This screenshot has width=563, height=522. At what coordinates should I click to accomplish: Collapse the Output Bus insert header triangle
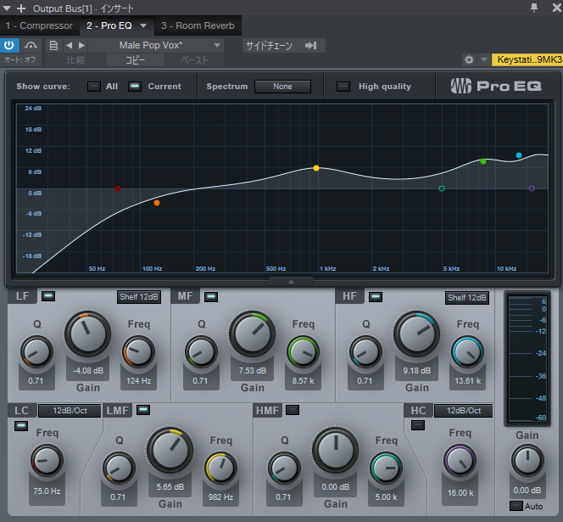tap(7, 8)
